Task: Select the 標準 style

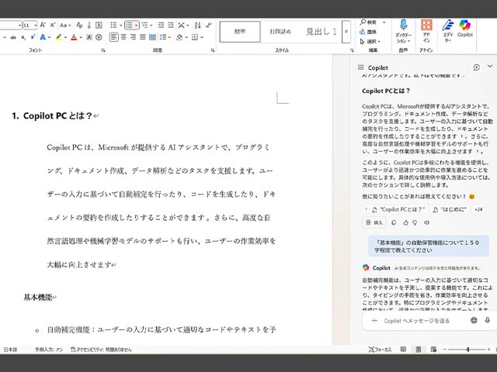Action: 240,31
